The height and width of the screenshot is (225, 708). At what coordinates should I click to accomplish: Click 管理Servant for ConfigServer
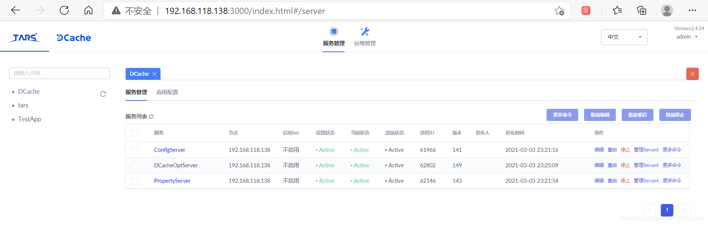point(646,150)
